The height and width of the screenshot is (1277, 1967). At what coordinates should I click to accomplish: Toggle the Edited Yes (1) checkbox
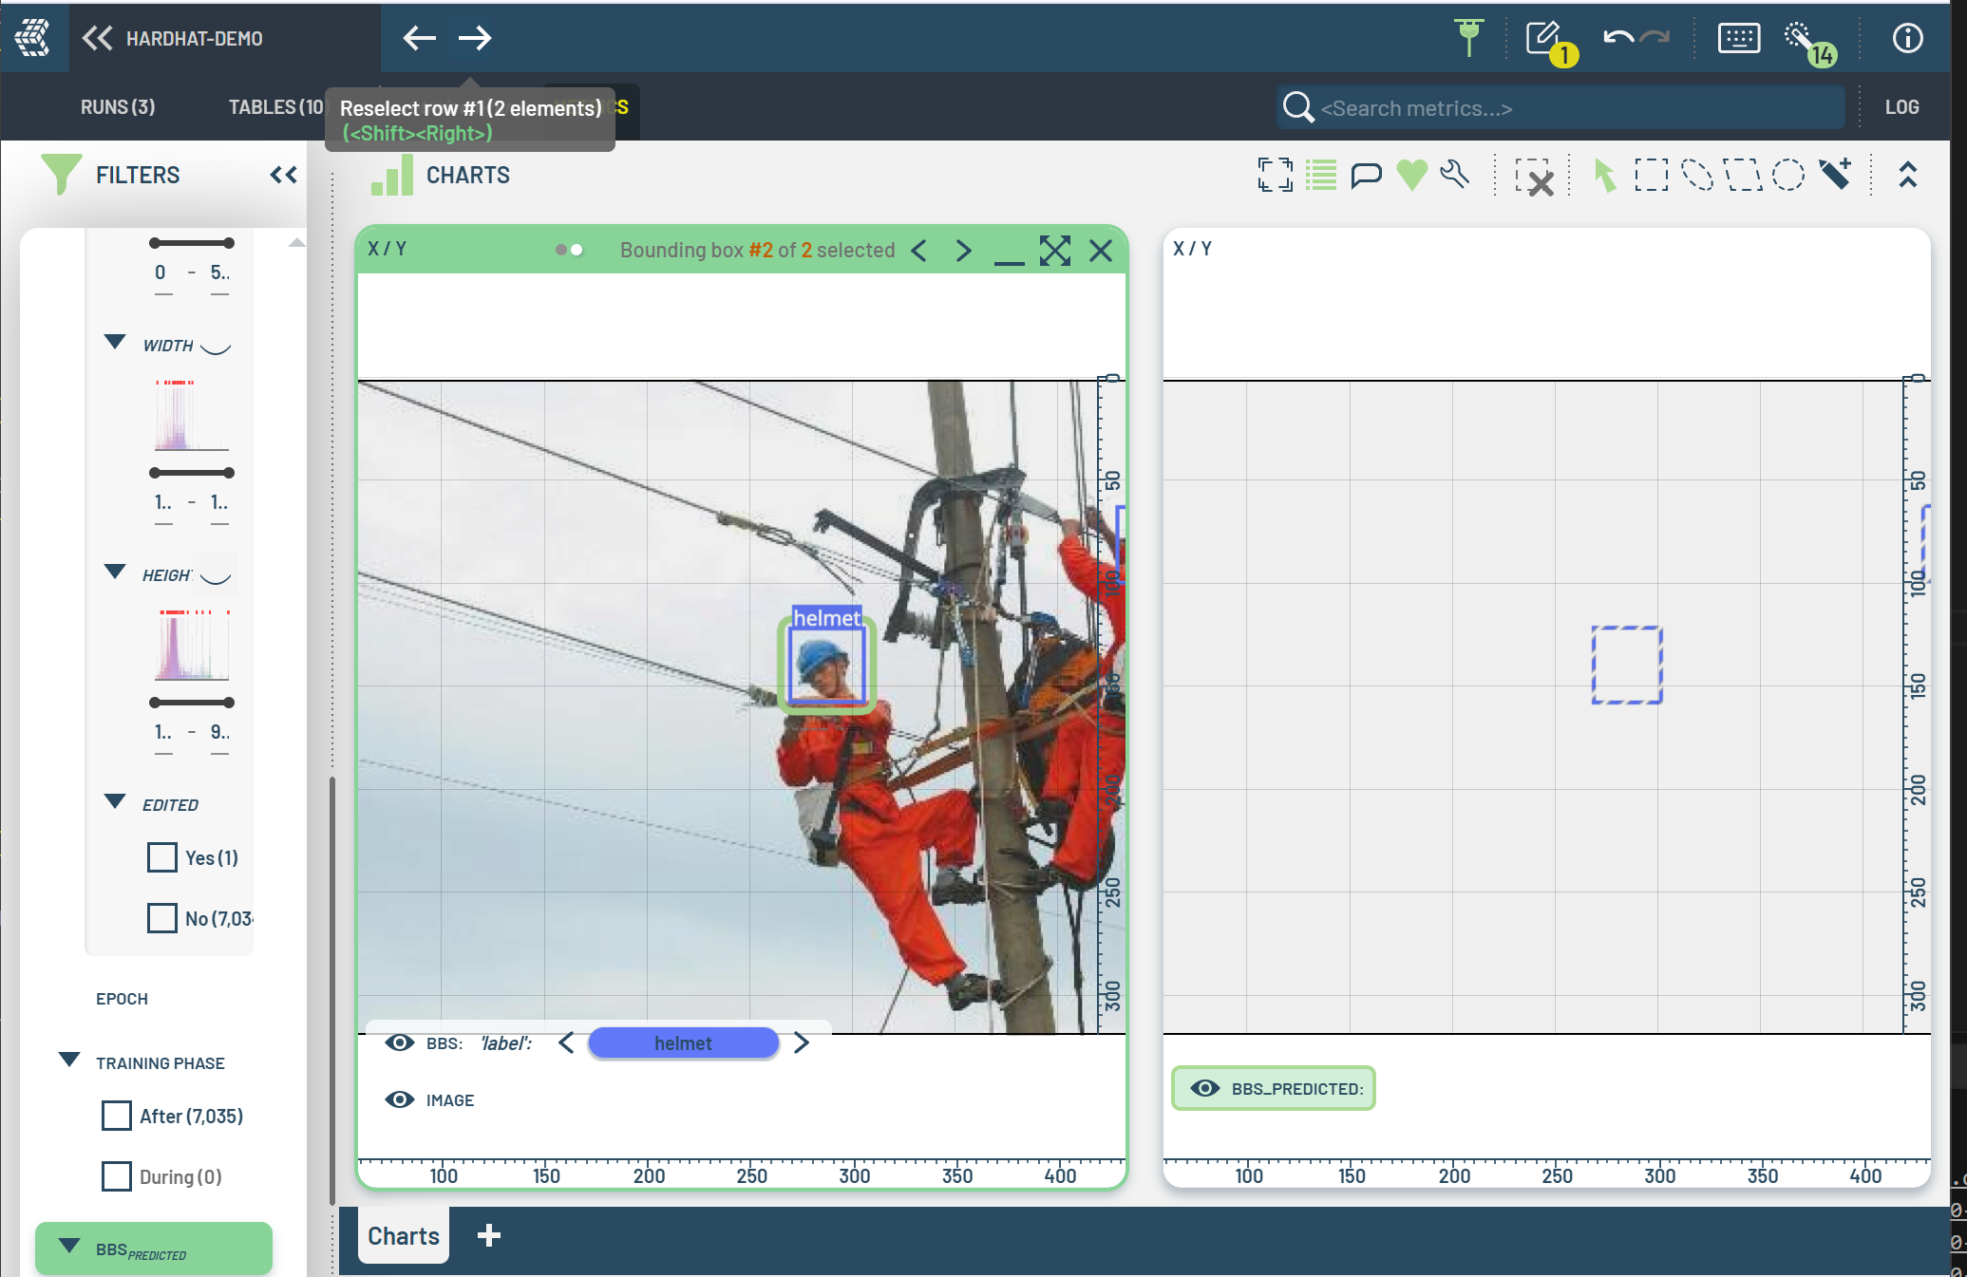pyautogui.click(x=162, y=857)
